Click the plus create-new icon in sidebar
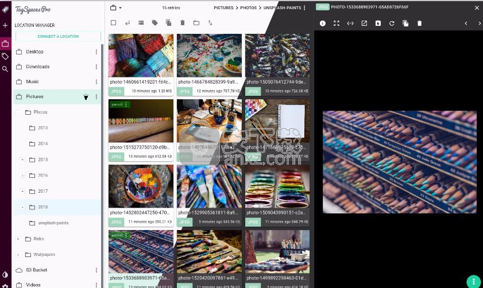Viewport: 483px width, 288px height. pos(5,25)
